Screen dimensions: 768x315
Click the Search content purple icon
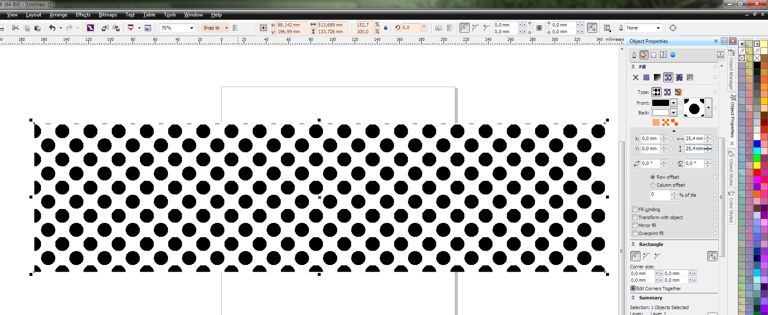pos(90,28)
